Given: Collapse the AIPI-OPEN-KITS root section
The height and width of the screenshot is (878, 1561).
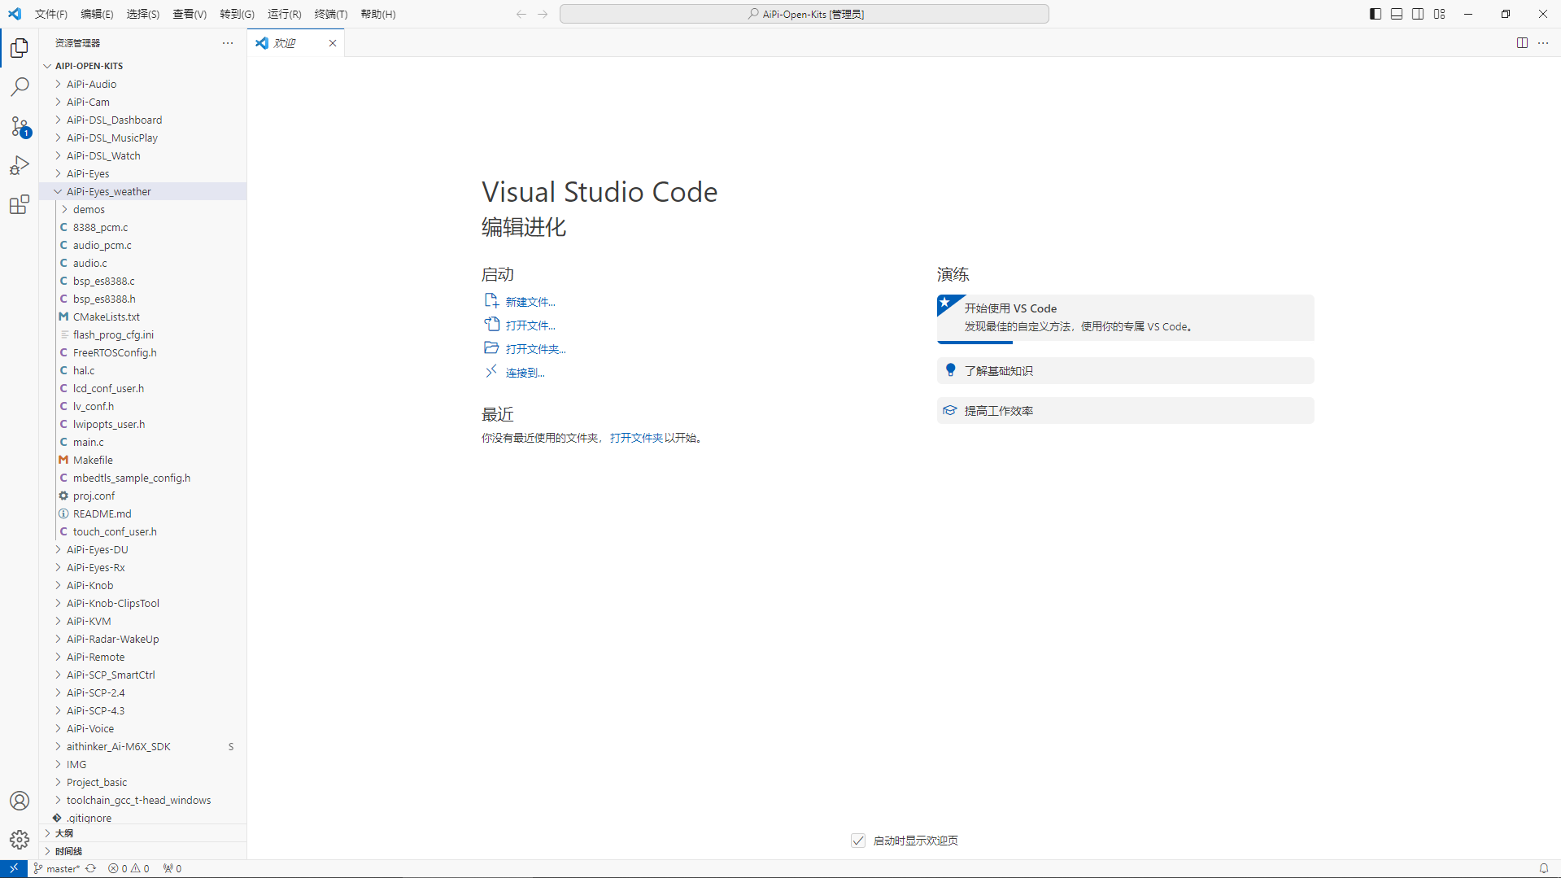Looking at the screenshot, I should pos(142,66).
